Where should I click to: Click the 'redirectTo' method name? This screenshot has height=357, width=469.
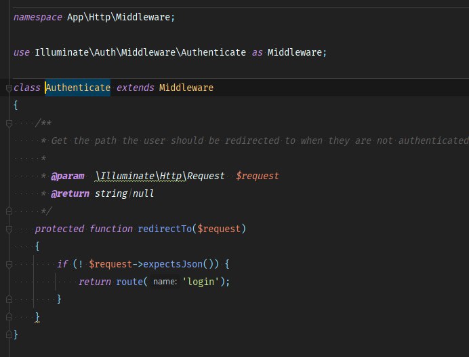click(x=165, y=229)
